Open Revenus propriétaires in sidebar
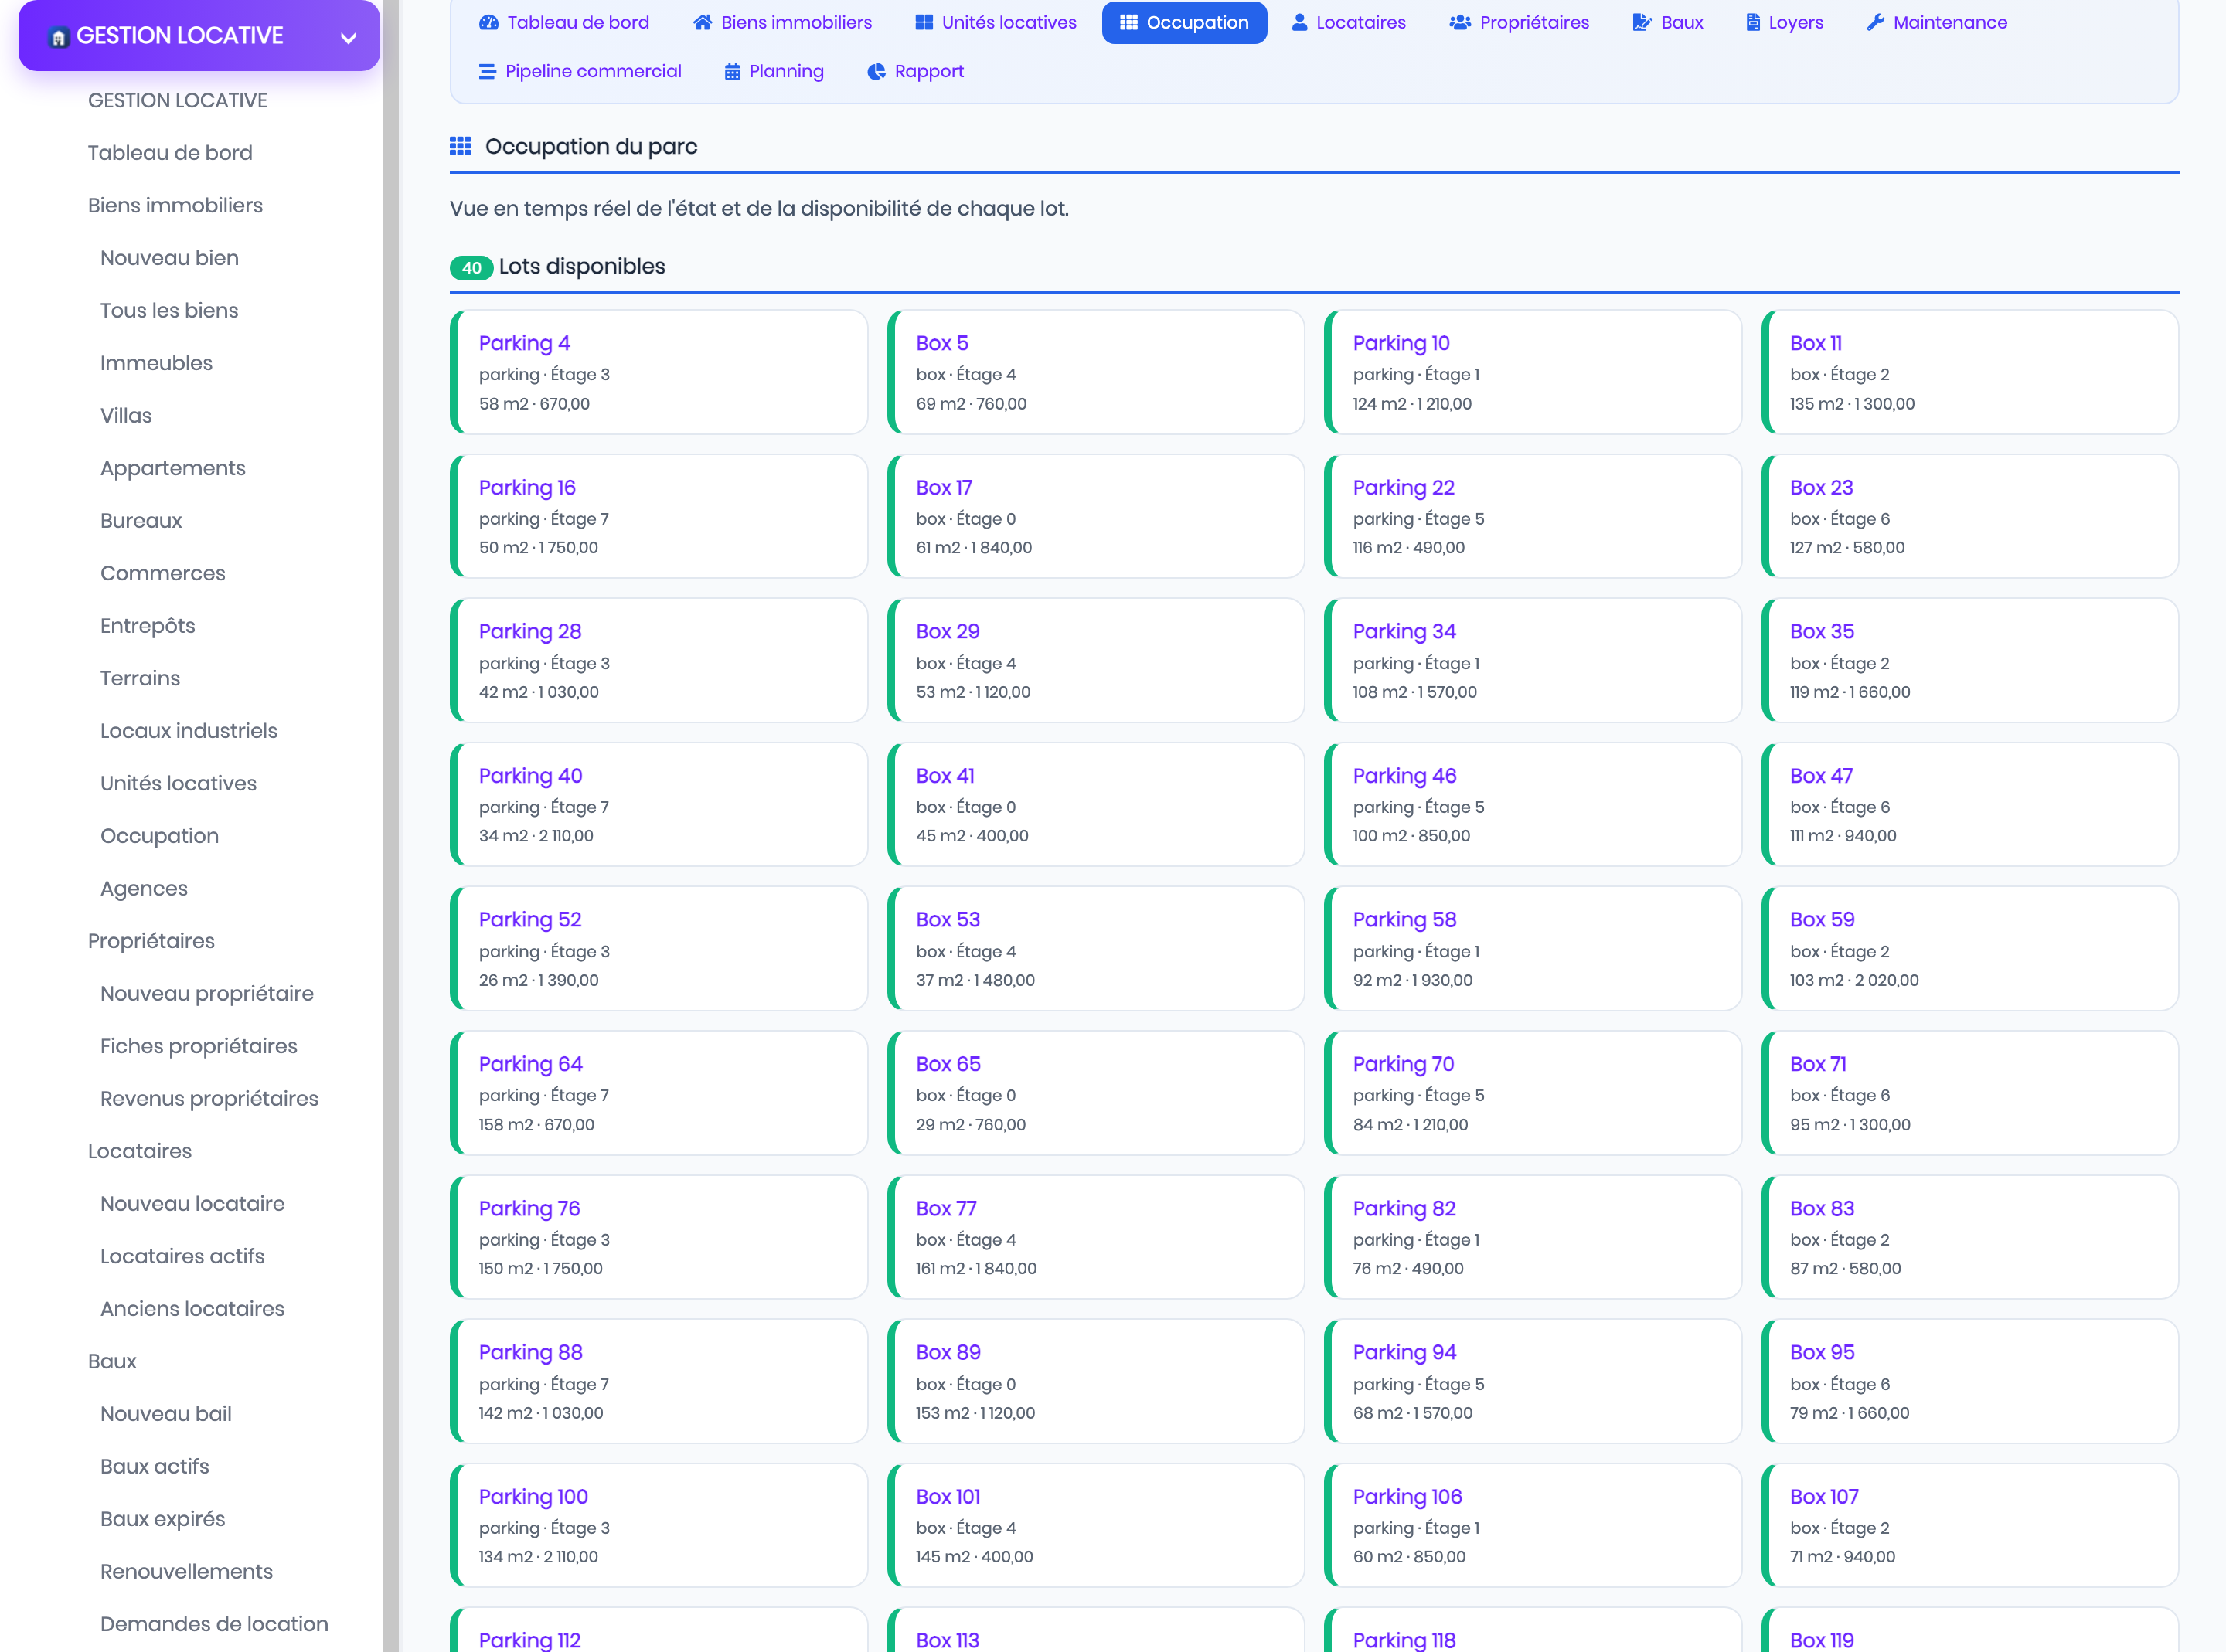This screenshot has height=1652, width=2226. (209, 1098)
